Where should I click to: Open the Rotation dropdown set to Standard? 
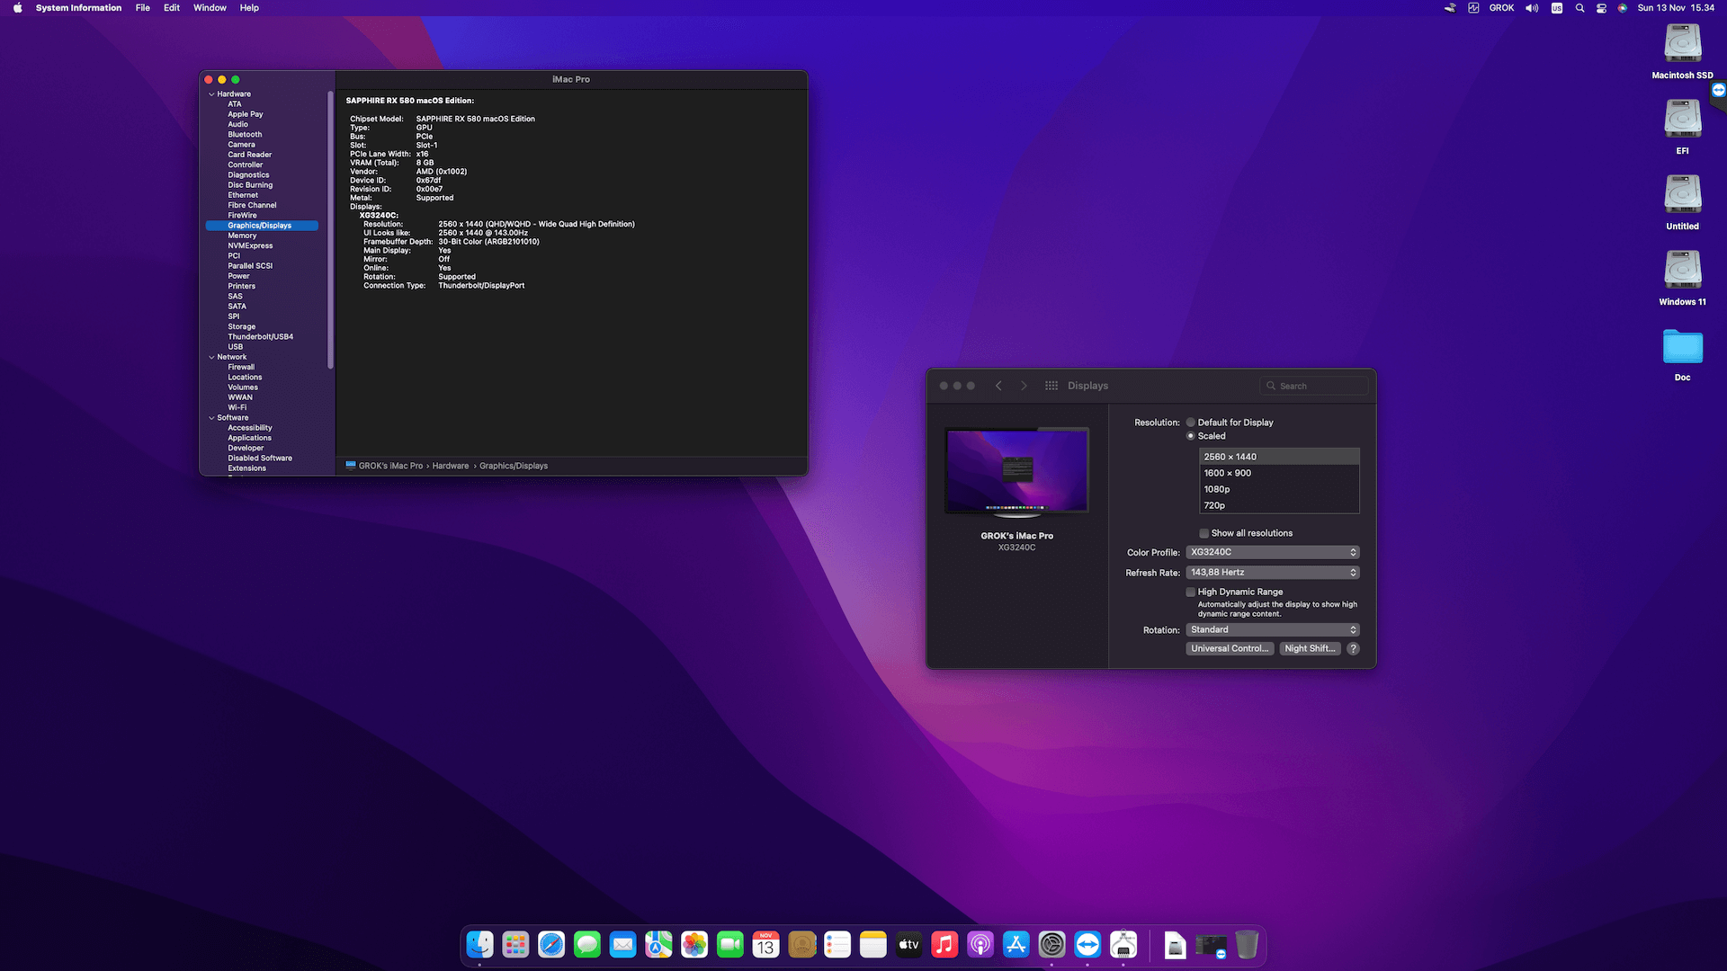point(1273,629)
